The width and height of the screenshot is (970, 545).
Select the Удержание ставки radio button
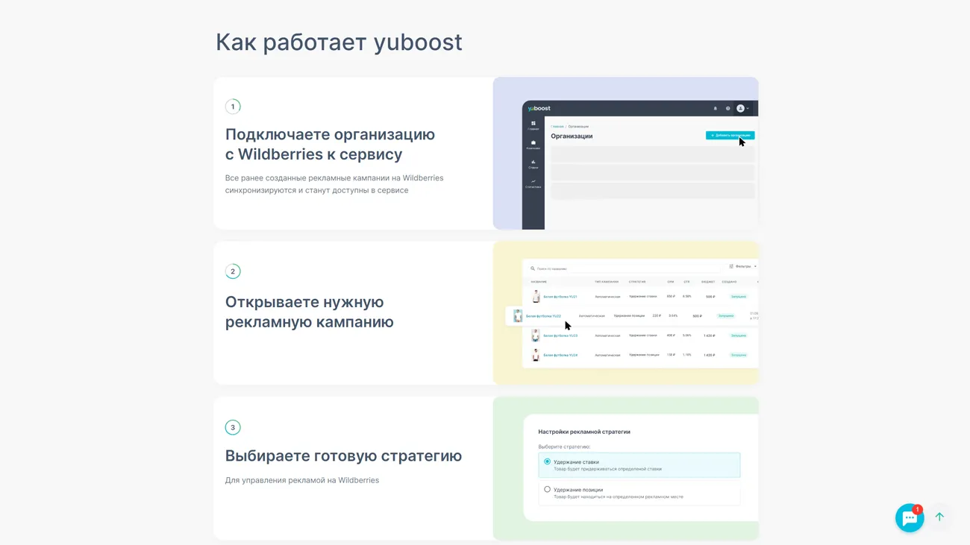(547, 461)
